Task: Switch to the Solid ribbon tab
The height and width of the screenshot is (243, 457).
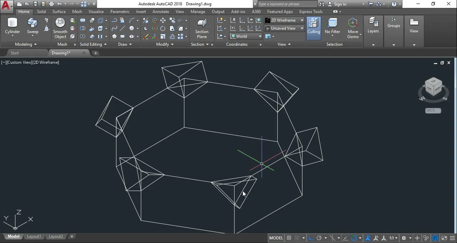Action: coord(41,11)
